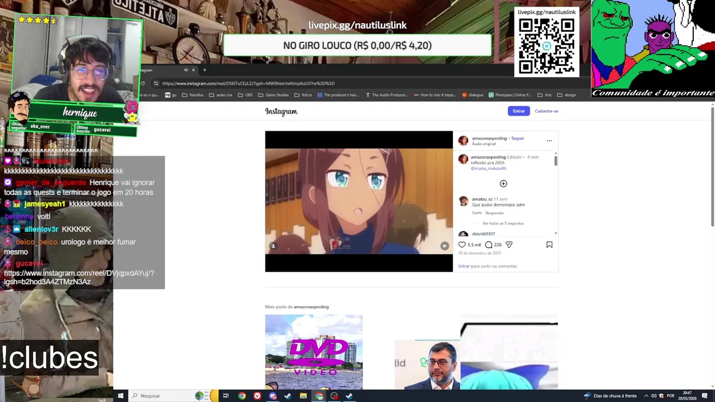Open amazonasposting link in Mais posts heading
The width and height of the screenshot is (715, 402).
tap(311, 307)
